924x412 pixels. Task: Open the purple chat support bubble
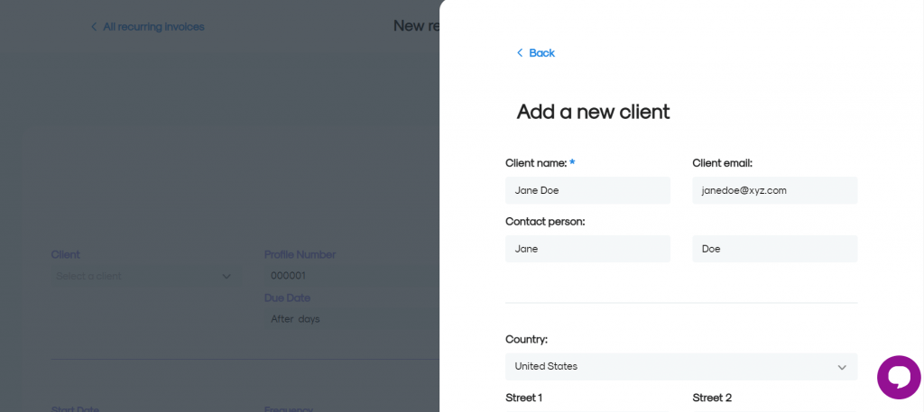point(899,377)
